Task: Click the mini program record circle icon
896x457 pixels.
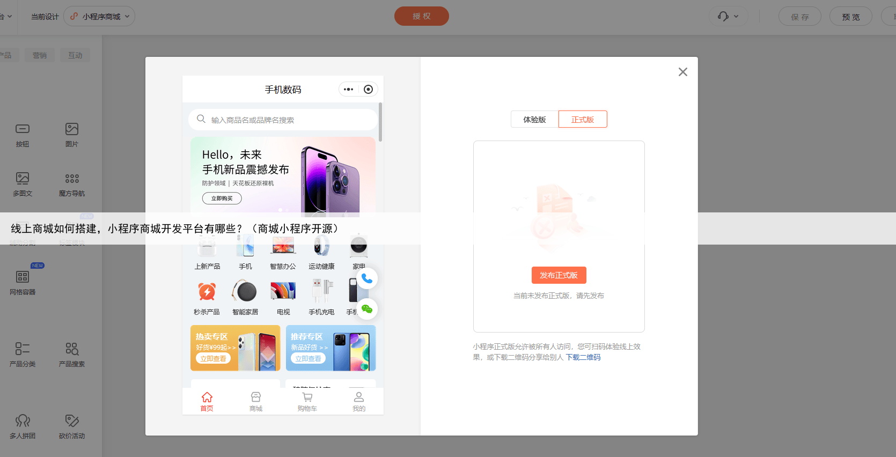Action: click(x=368, y=90)
